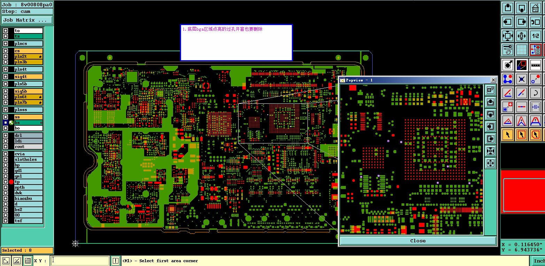Image resolution: width=545 pixels, height=266 pixels.
Task: Pan view down in main toolbar
Action: 522,8
